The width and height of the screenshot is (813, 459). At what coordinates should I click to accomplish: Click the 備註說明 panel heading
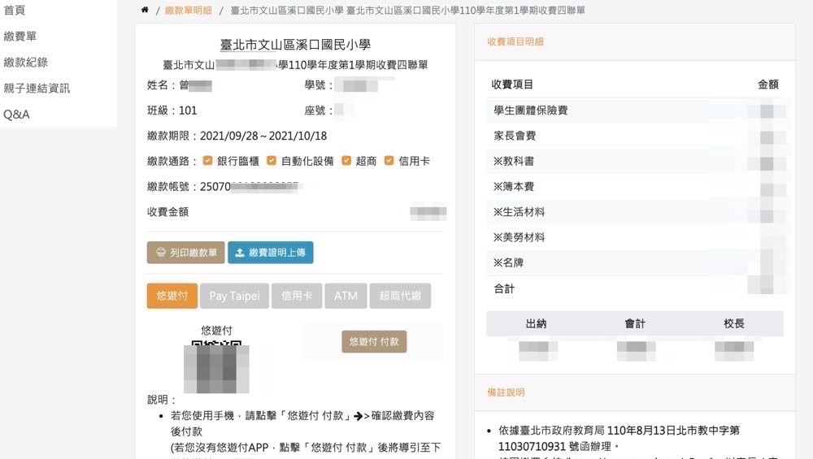pos(506,392)
